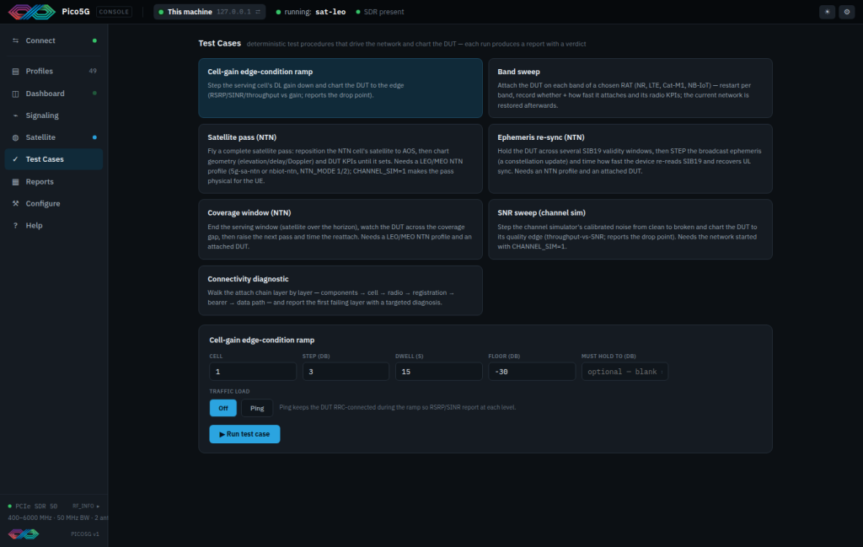The image size is (863, 547).
Task: Open the Configure page
Action: click(x=53, y=204)
